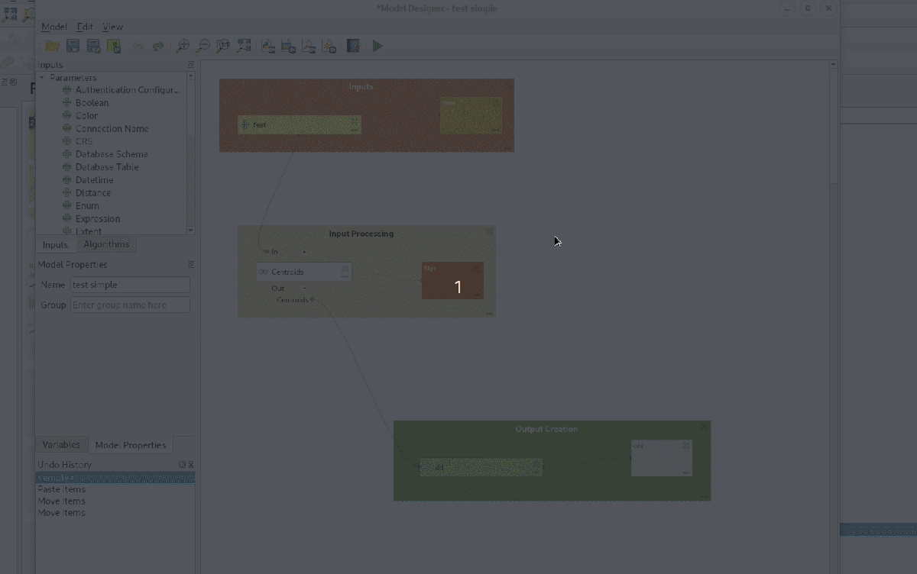Click the Zoom to 100% icon
This screenshot has height=574, width=917.
click(x=222, y=47)
